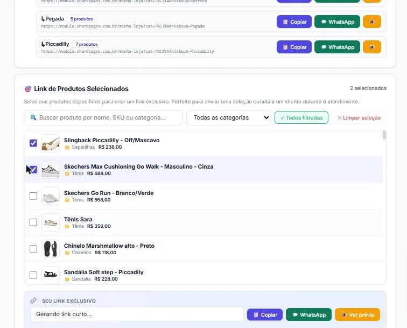
Task: Click the Sandália category folder icon
Action: 67,279
